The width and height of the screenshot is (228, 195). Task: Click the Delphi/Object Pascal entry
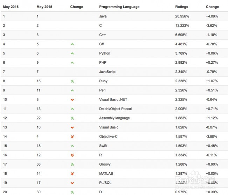click(115, 109)
